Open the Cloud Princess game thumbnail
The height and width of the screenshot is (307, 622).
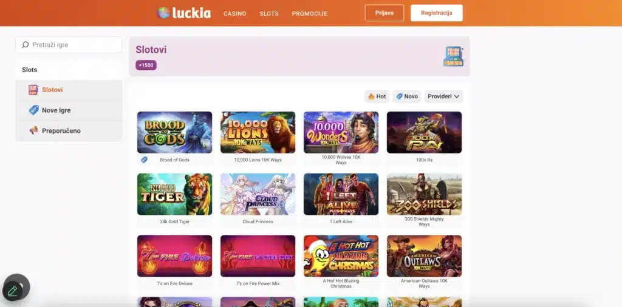click(x=258, y=194)
